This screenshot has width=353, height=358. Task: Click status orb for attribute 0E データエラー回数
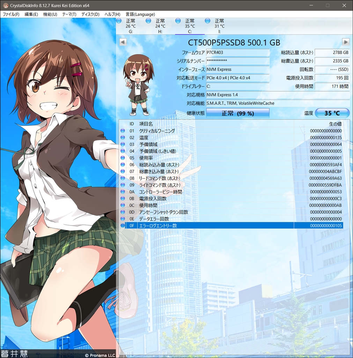[123, 219]
